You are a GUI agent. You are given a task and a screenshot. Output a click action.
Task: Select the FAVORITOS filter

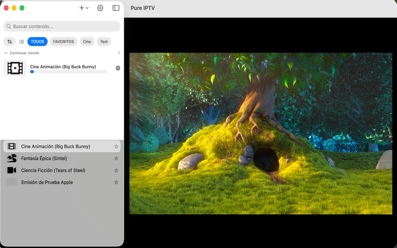63,41
